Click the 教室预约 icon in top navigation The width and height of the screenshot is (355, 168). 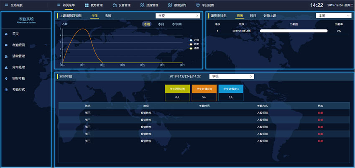(170, 5)
